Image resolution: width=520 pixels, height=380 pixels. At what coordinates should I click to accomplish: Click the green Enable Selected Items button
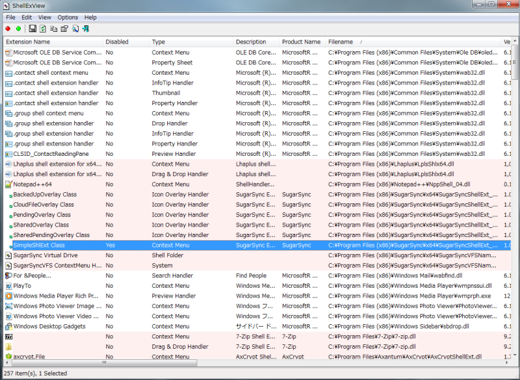tap(19, 29)
